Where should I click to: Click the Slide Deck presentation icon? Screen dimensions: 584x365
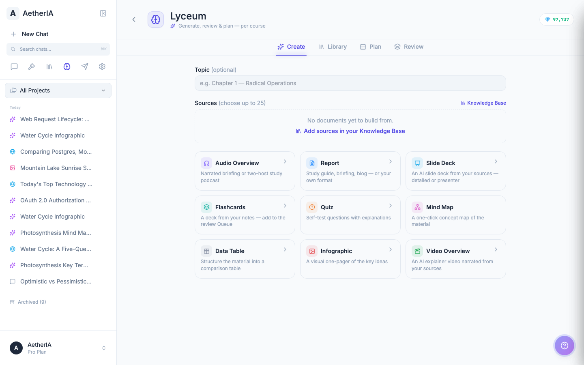[417, 163]
